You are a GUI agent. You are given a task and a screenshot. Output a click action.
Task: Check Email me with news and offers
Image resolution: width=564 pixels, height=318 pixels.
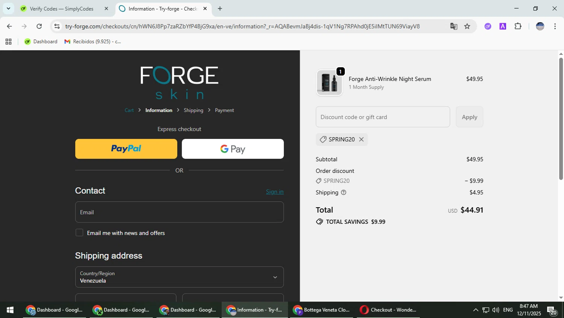[x=79, y=233]
